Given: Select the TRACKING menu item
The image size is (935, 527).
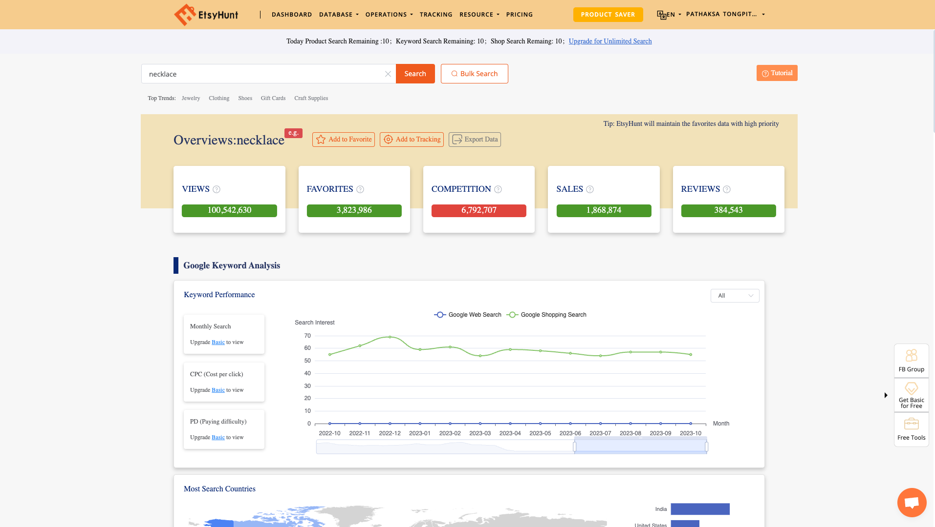Looking at the screenshot, I should [435, 14].
